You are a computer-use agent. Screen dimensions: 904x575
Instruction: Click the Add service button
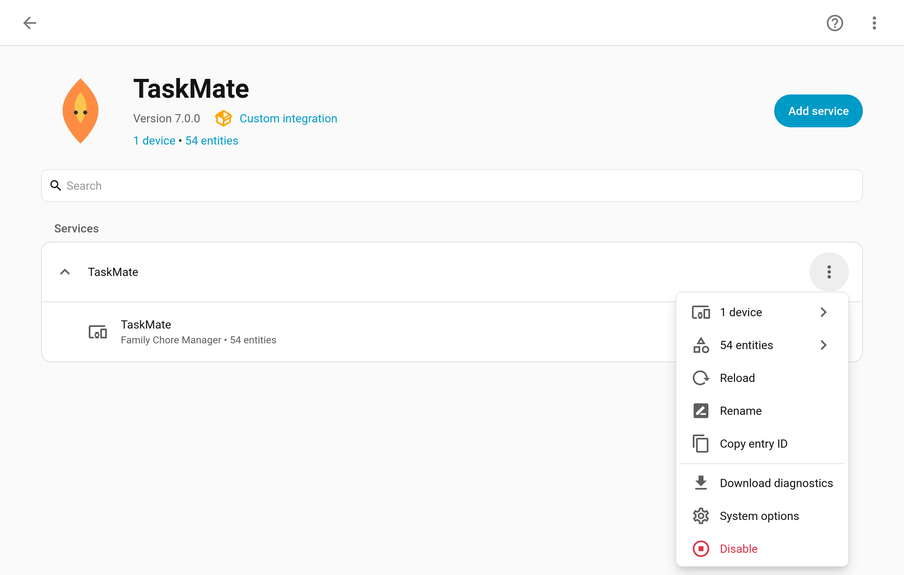[x=818, y=111]
